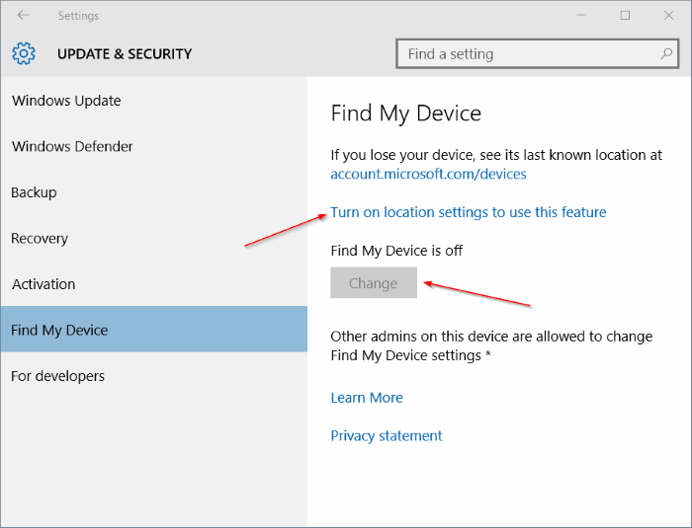Click the search magnifier icon

pos(666,53)
